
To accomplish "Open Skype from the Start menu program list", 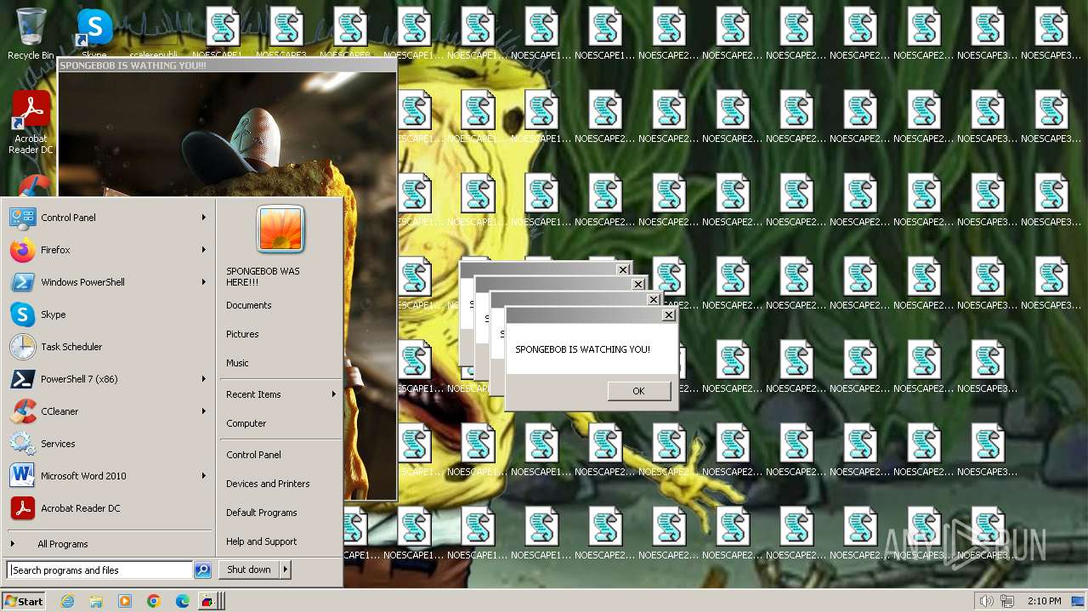I will (x=107, y=314).
